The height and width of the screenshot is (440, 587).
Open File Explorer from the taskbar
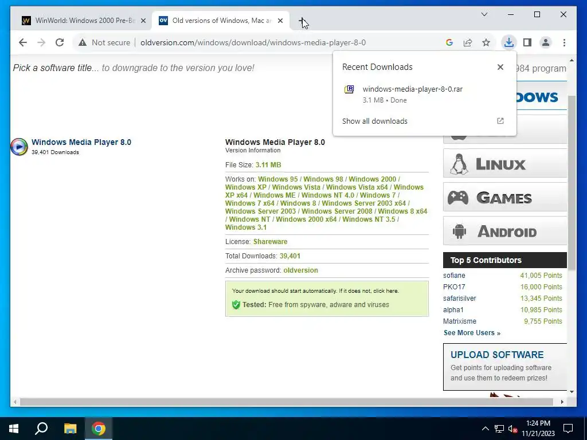tap(70, 429)
